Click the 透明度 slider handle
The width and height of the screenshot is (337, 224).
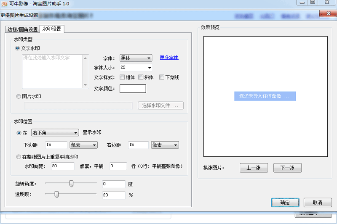56,195
